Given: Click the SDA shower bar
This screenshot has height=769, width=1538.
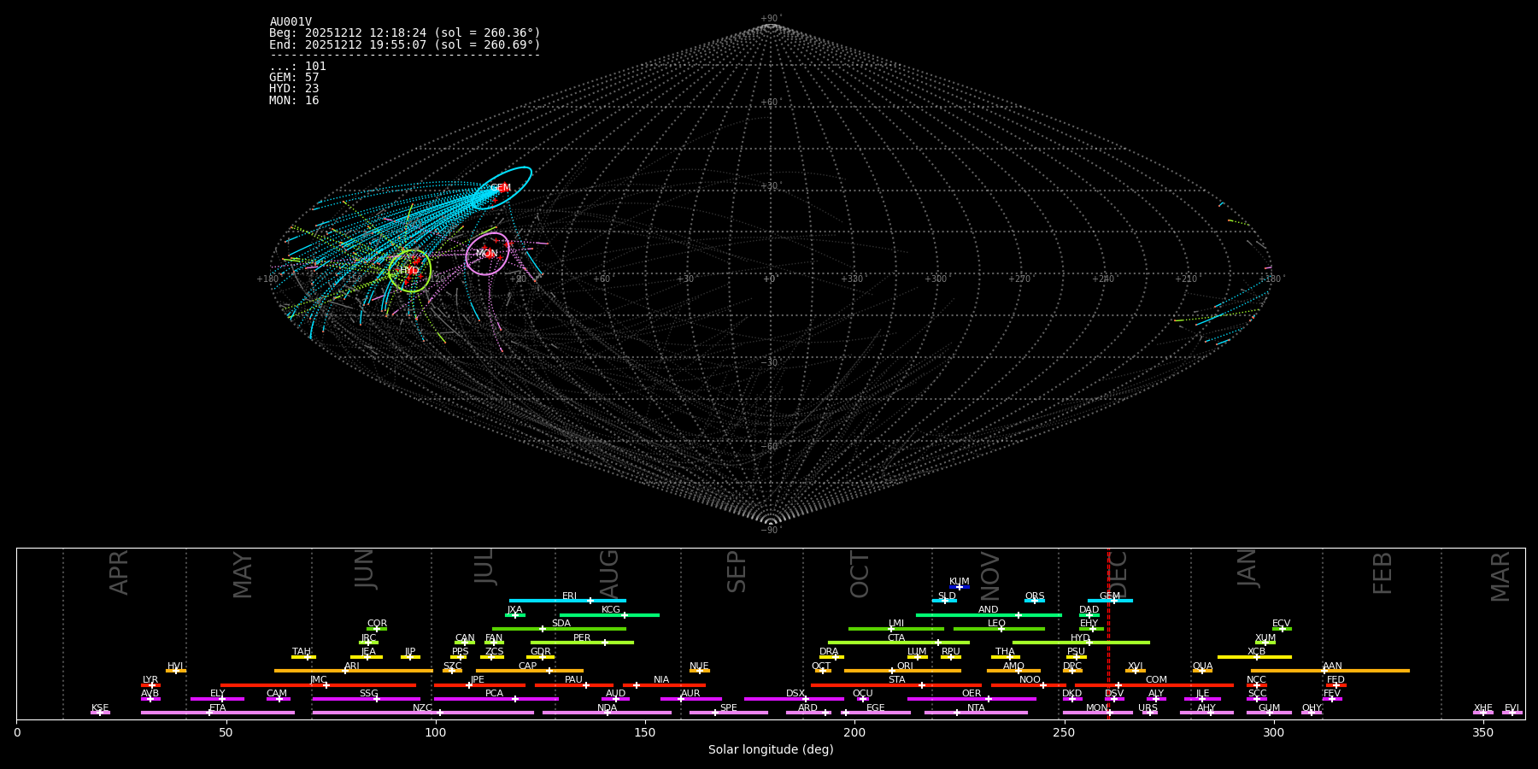Looking at the screenshot, I should pyautogui.click(x=559, y=629).
